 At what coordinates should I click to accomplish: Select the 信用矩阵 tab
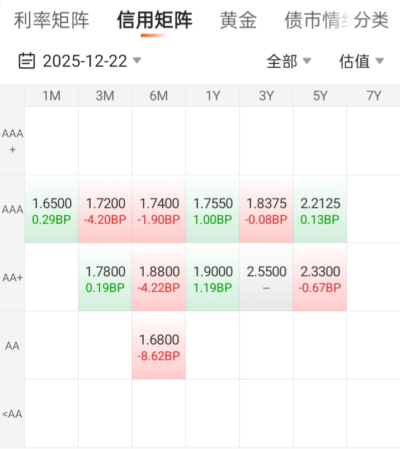154,20
